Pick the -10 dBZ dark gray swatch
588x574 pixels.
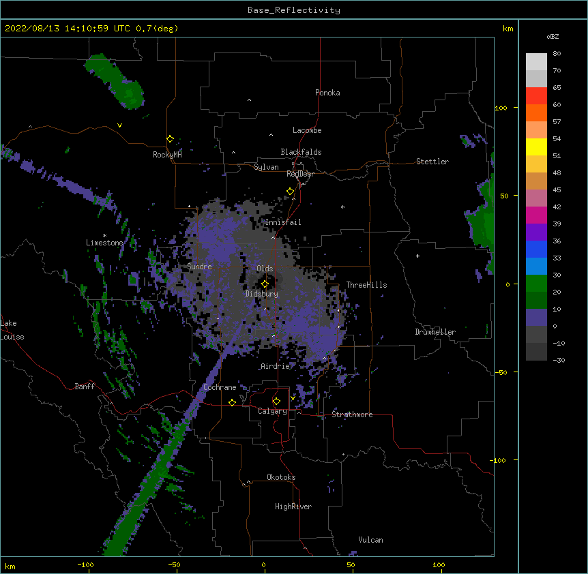tap(536, 352)
